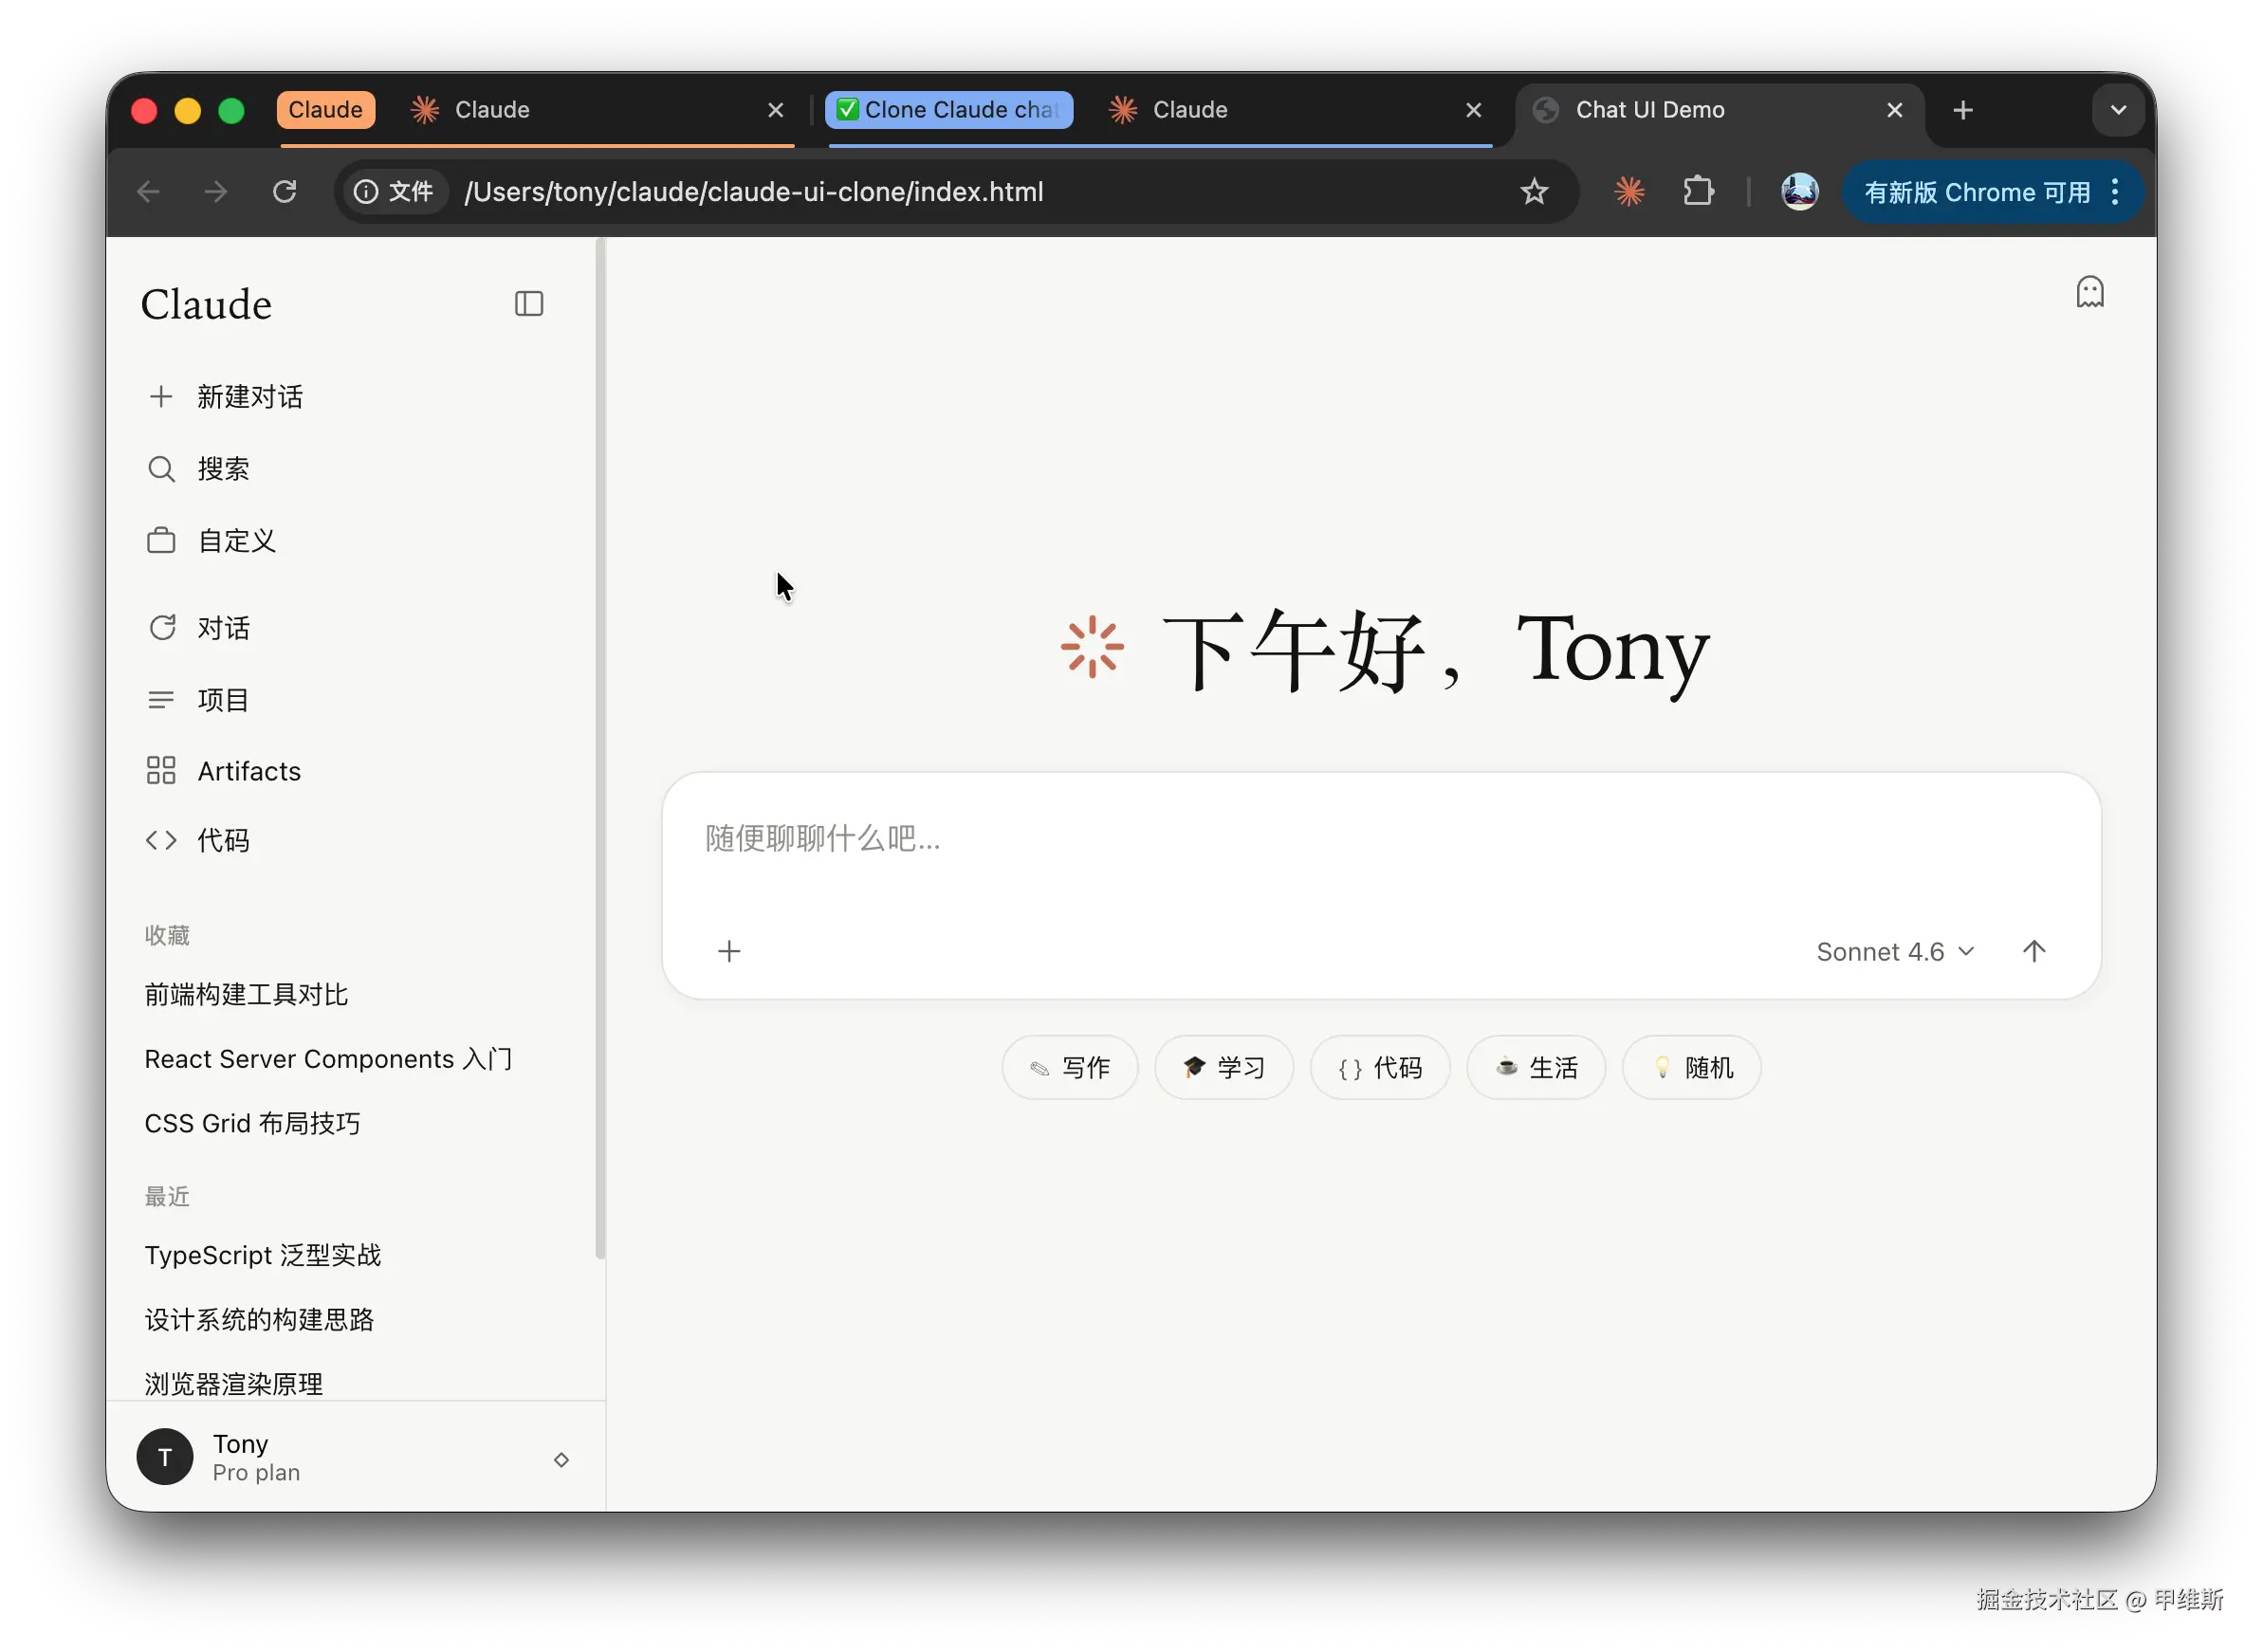Open the Sonnet 4.6 model dropdown

coord(1894,951)
